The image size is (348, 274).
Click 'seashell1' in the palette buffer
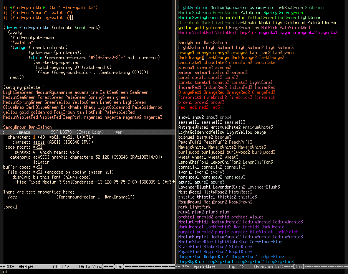pos(189,122)
